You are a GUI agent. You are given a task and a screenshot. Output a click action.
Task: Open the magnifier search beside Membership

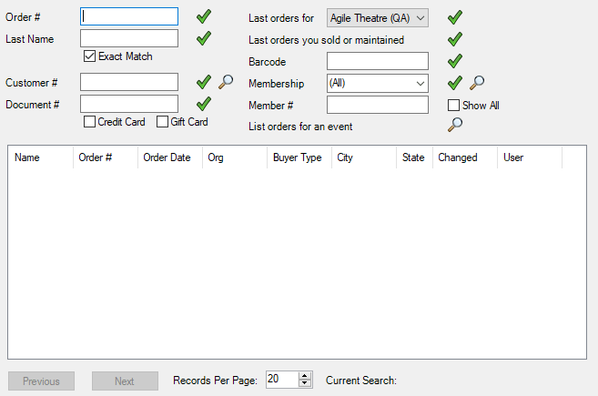pos(477,83)
